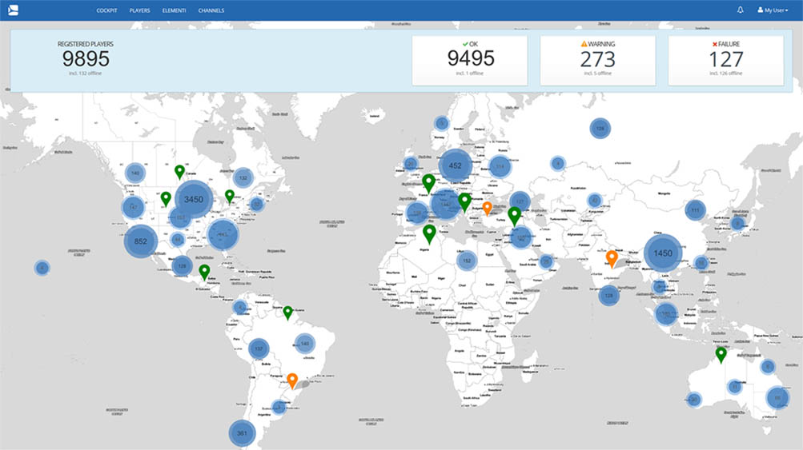Expand the 452 cluster over Europe
The height and width of the screenshot is (450, 803).
tap(455, 165)
